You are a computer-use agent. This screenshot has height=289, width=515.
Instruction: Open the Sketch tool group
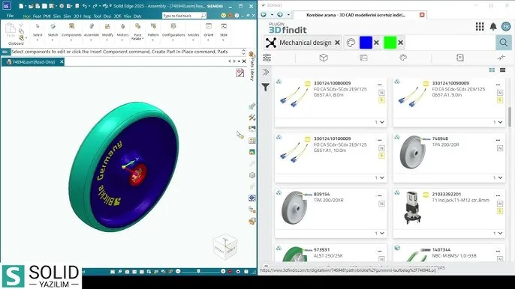(53, 31)
